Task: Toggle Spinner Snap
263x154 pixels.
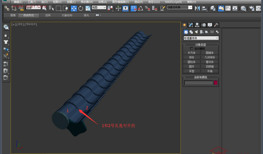Action: 154,8
